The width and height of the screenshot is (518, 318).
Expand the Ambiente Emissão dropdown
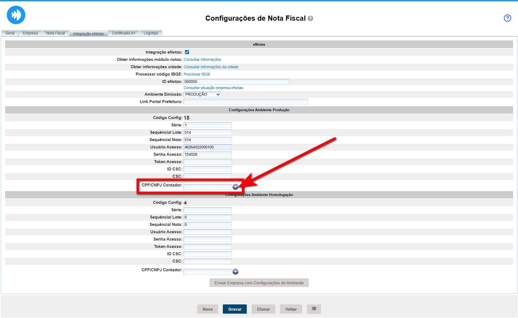pos(202,94)
